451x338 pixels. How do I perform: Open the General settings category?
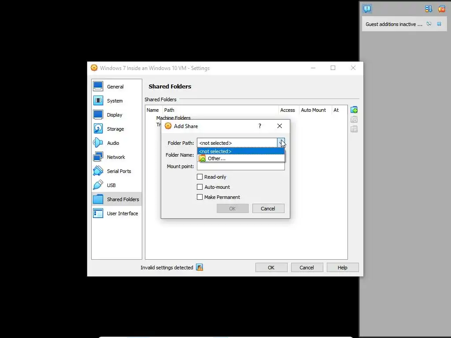[116, 87]
